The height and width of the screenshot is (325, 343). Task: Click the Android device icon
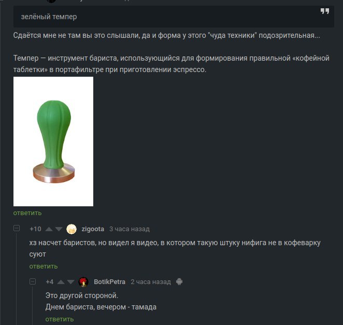tap(179, 281)
